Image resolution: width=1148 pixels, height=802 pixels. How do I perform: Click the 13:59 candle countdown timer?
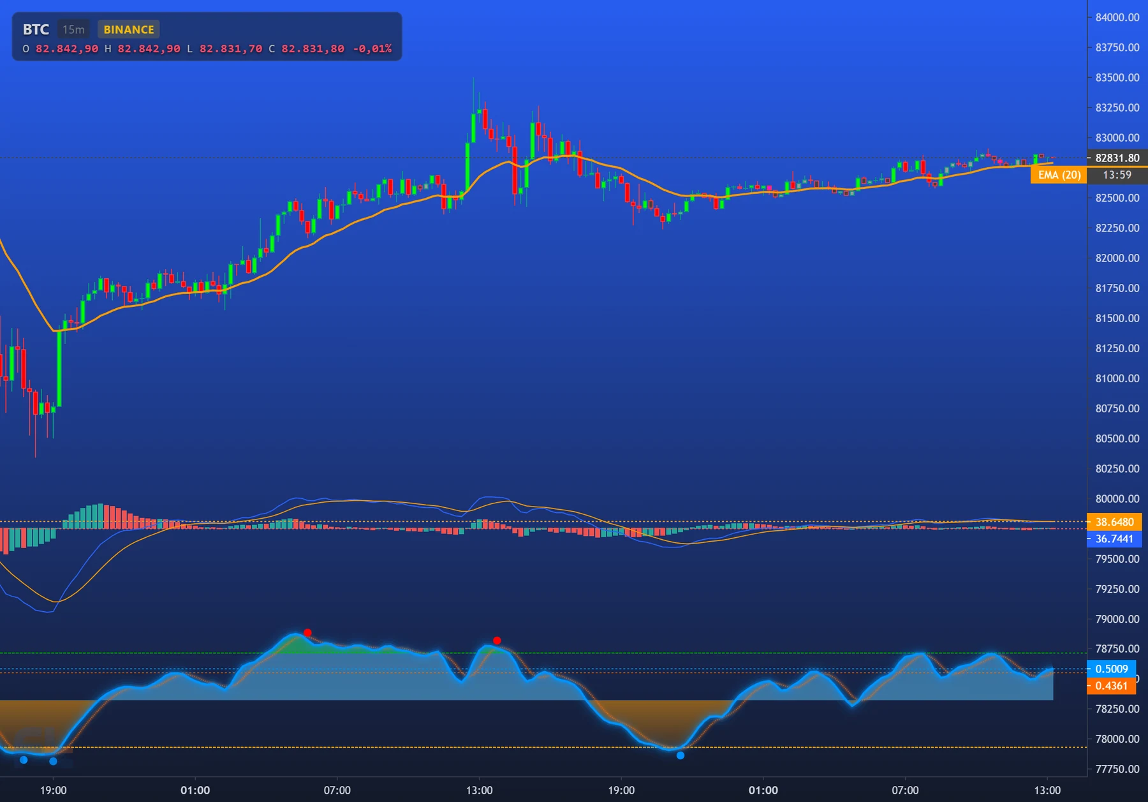[x=1117, y=175]
